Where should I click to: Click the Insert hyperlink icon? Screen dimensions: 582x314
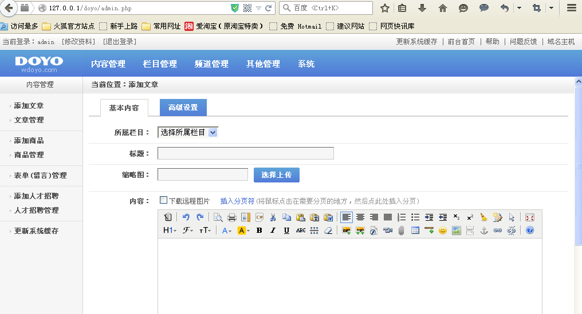click(497, 230)
